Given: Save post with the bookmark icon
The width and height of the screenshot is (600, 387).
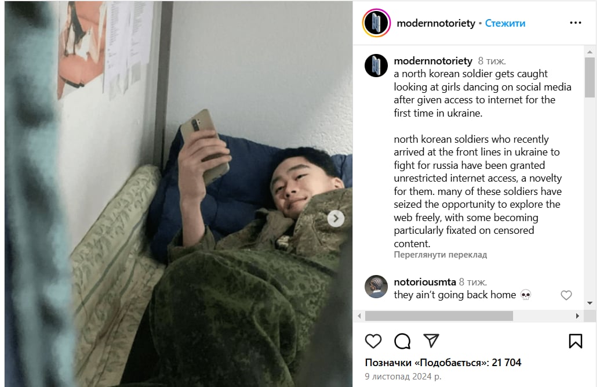Looking at the screenshot, I should tap(576, 341).
